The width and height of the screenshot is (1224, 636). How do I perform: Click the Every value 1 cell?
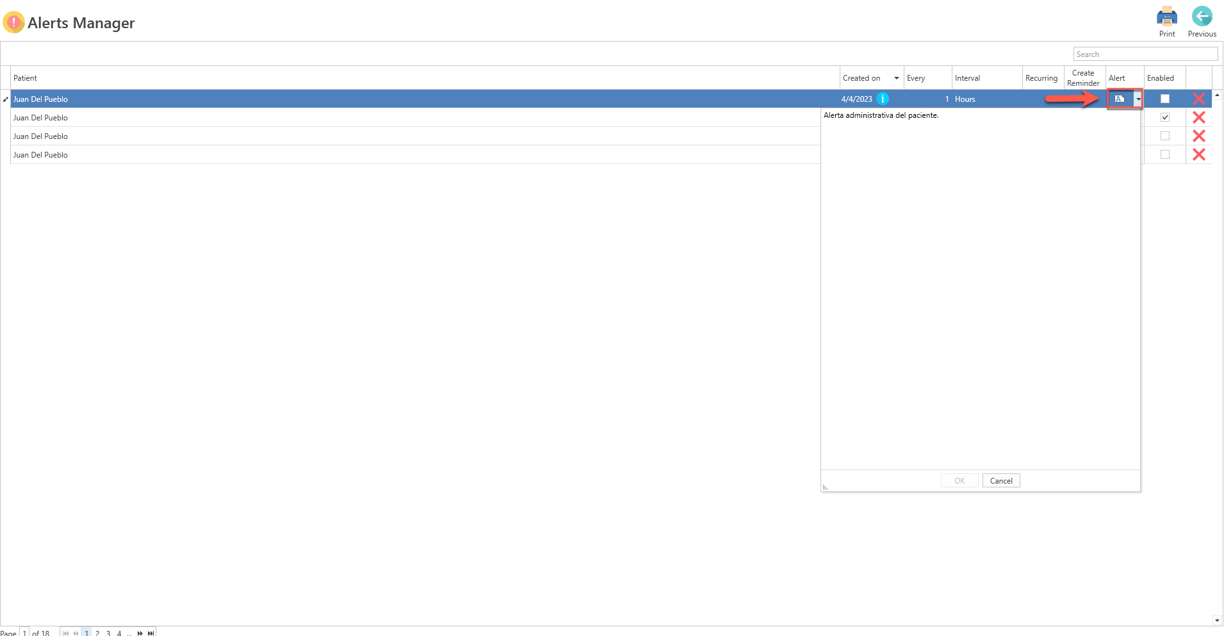click(928, 99)
